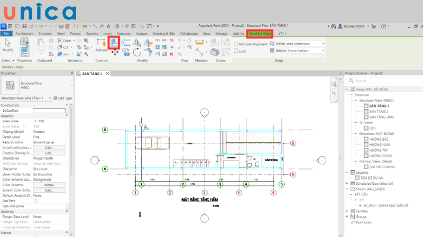Enable the Multiple Alignment checkbox

tap(236, 44)
